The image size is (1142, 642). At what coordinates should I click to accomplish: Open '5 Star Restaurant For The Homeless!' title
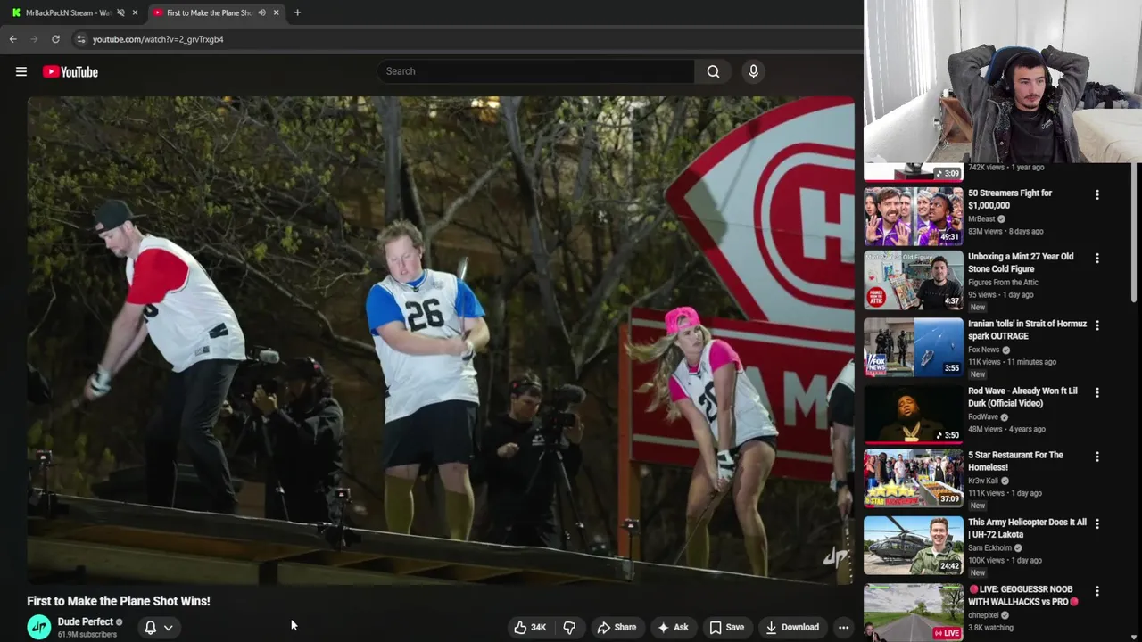tap(1015, 461)
